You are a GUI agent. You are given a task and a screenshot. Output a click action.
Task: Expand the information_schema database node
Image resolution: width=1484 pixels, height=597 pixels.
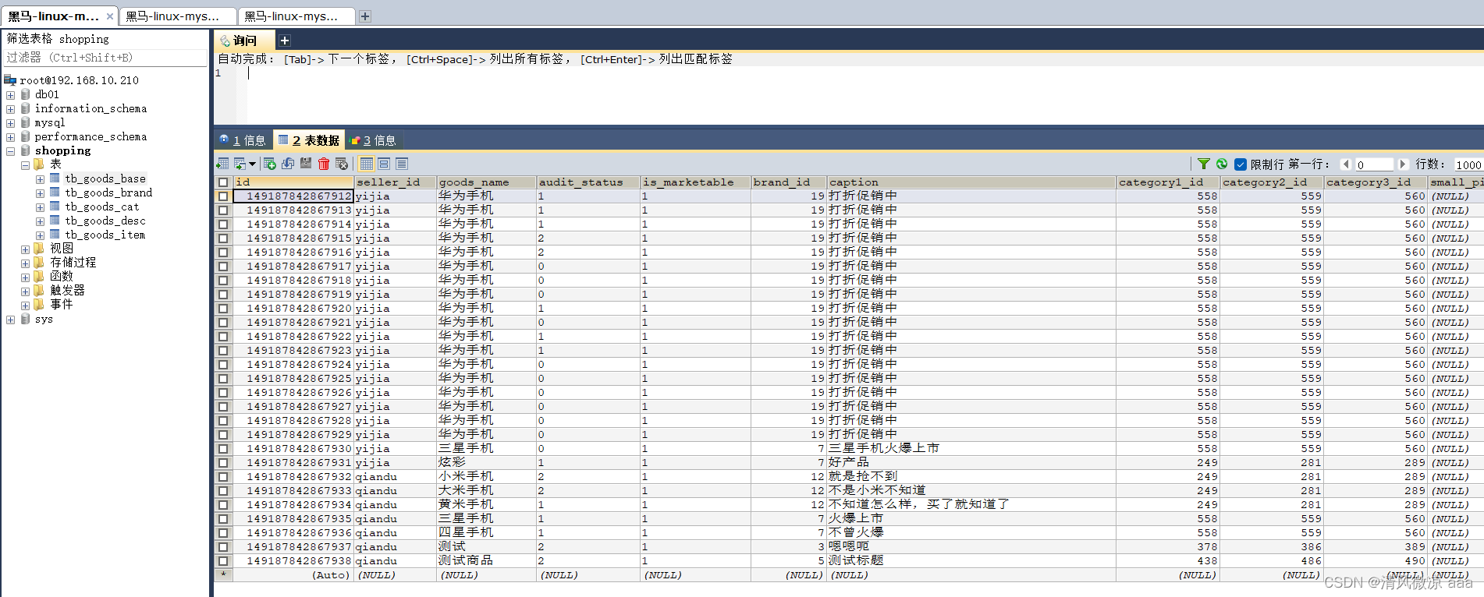point(10,109)
